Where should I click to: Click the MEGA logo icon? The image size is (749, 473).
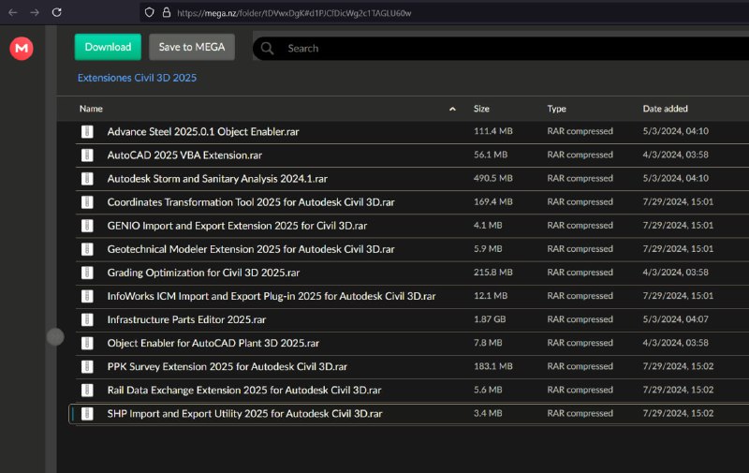point(22,49)
